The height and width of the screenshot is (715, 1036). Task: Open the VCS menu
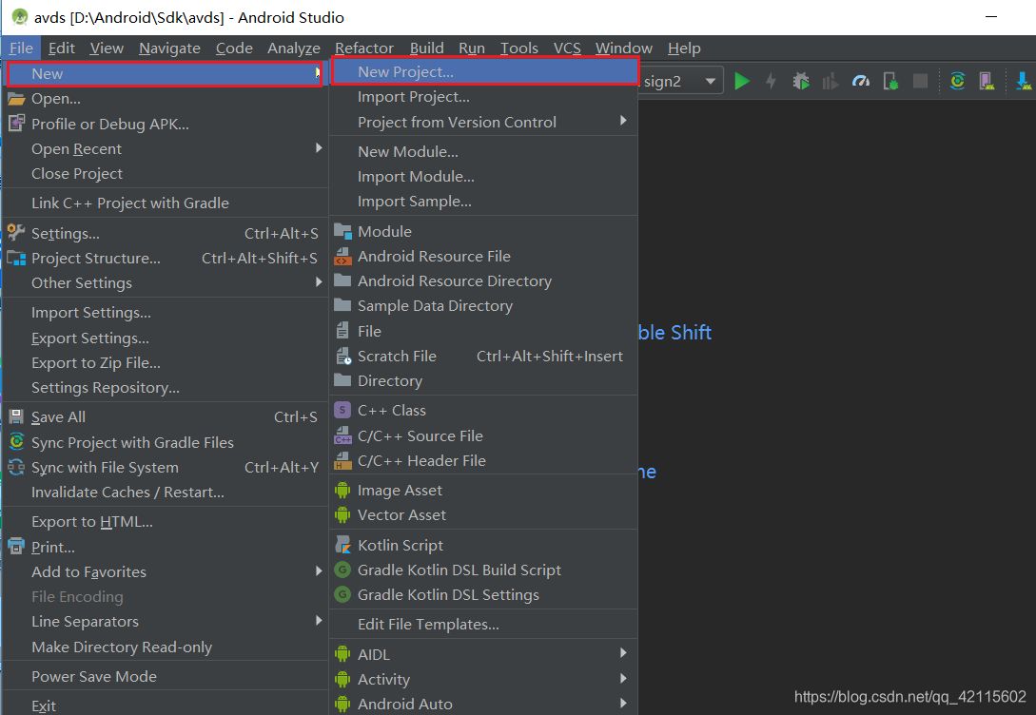(x=567, y=48)
